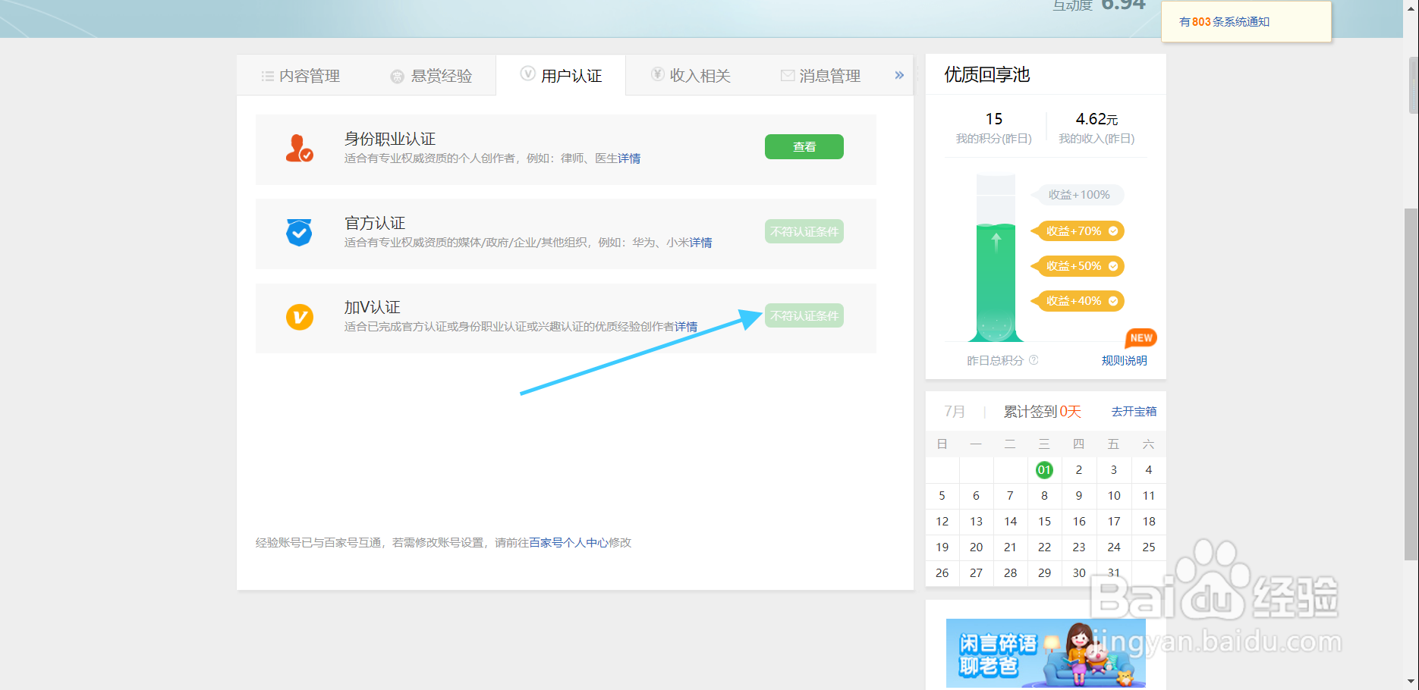Click the yen icon beside 收入相关
This screenshot has height=690, width=1419.
click(657, 74)
